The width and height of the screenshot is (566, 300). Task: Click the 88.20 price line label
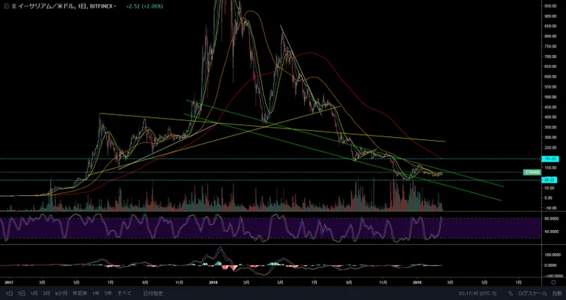click(x=550, y=180)
